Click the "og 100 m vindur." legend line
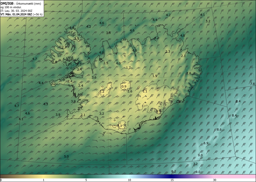This screenshot has height=182, width=256. tap(11, 7)
